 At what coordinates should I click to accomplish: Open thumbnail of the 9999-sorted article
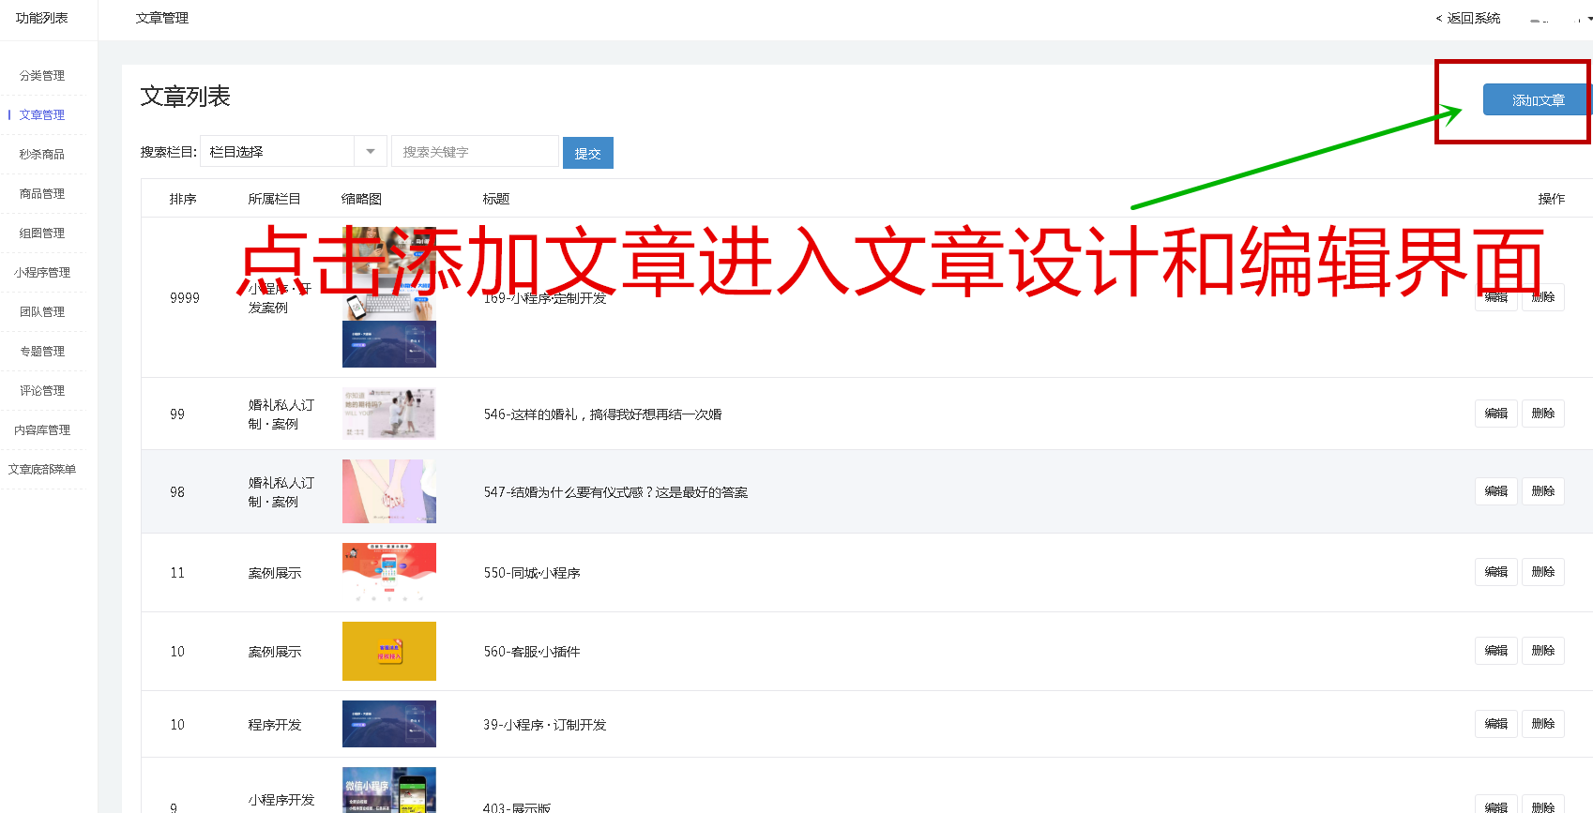[389, 297]
